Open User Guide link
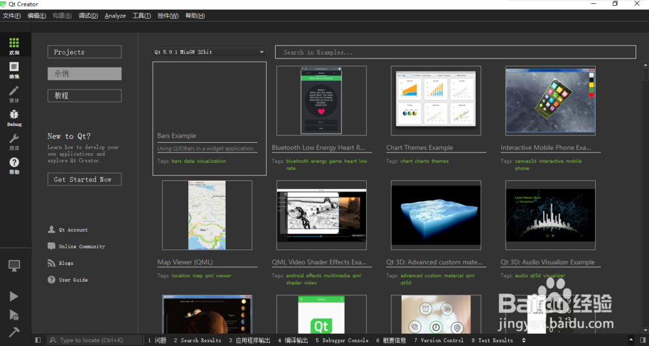 tap(73, 280)
